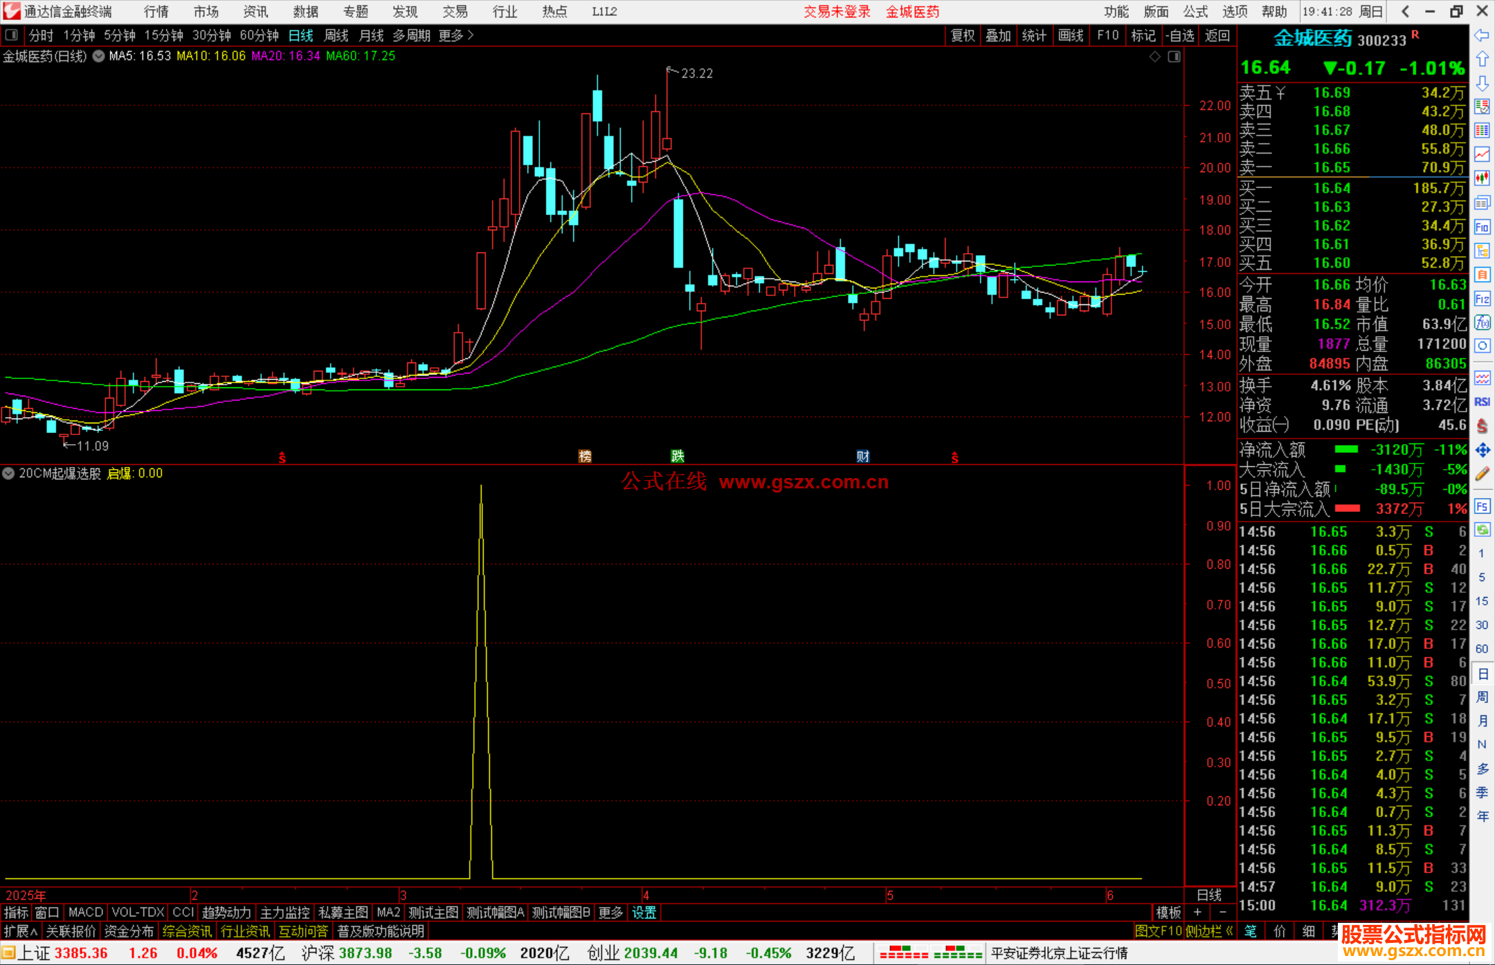
Task: Open the 行情 menu
Action: pyautogui.click(x=156, y=12)
